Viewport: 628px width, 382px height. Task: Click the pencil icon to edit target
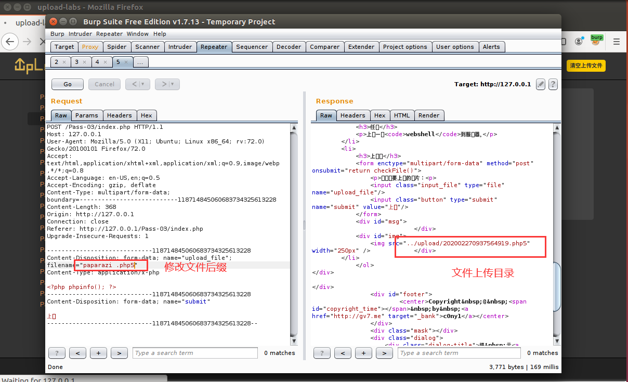pyautogui.click(x=541, y=84)
